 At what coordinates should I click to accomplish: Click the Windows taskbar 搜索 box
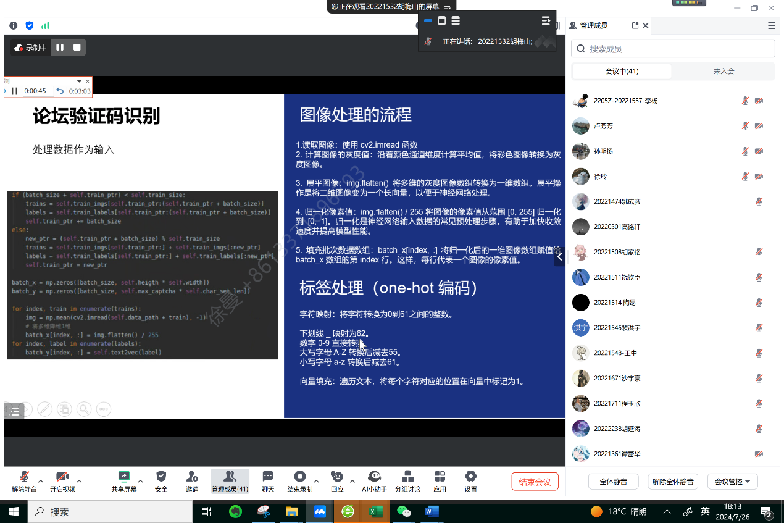[110, 511]
